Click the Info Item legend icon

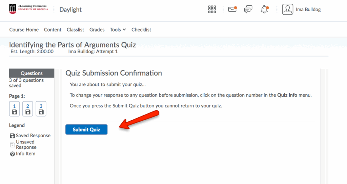tap(12, 154)
